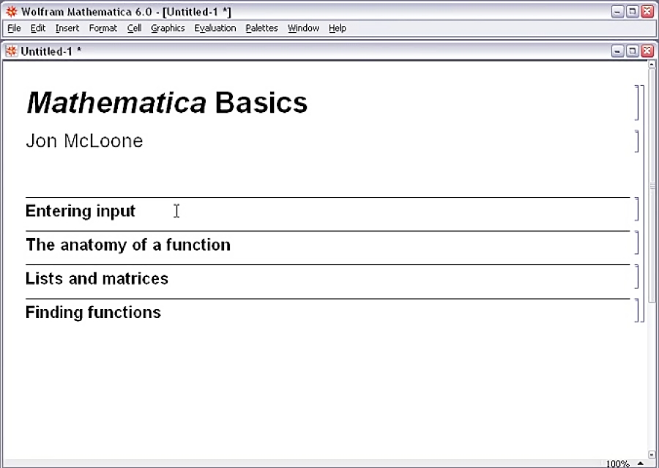Click the scroll-down arrow of the notebook
This screenshot has width=659, height=468.
click(x=652, y=455)
